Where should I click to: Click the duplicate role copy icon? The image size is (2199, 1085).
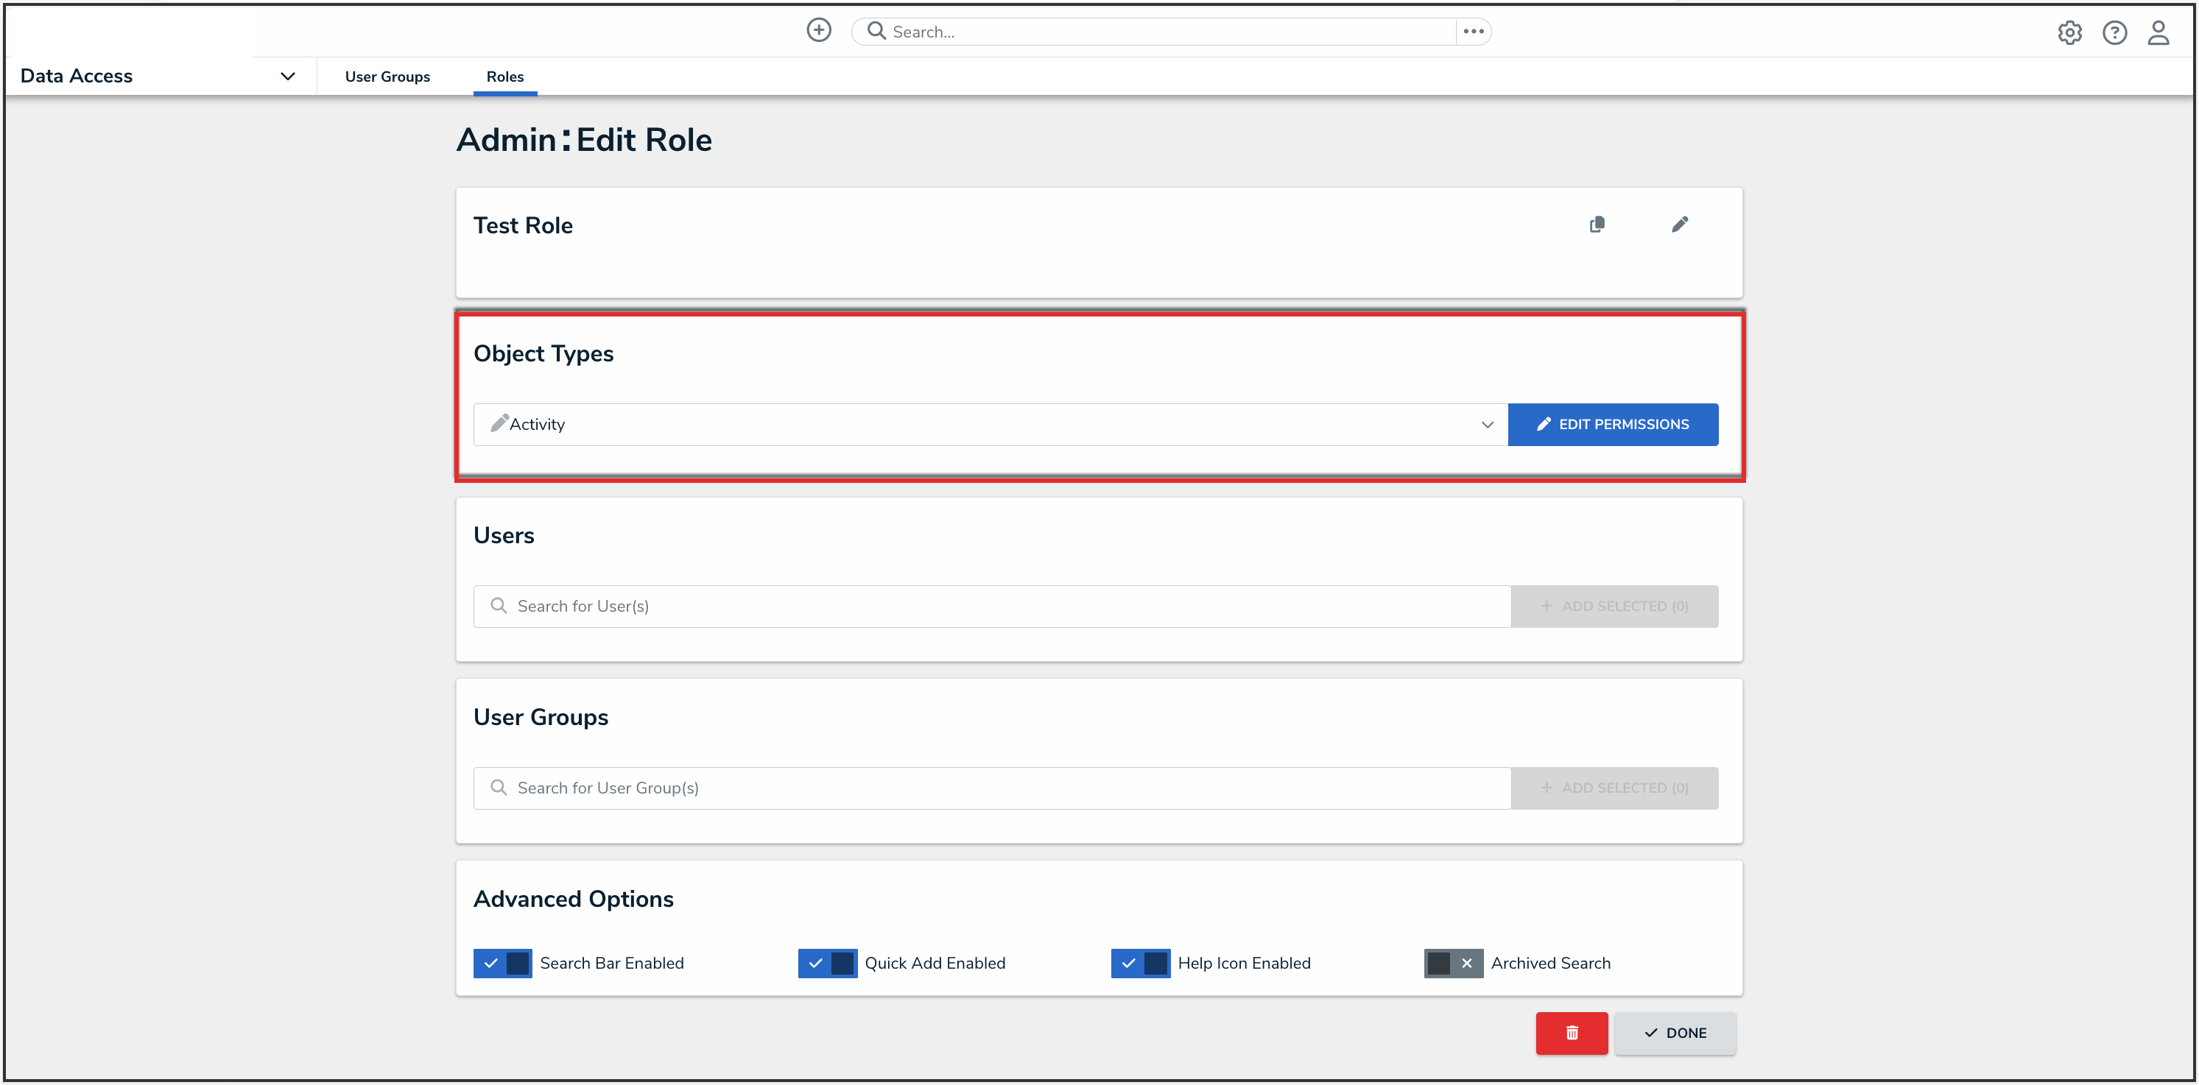tap(1597, 225)
